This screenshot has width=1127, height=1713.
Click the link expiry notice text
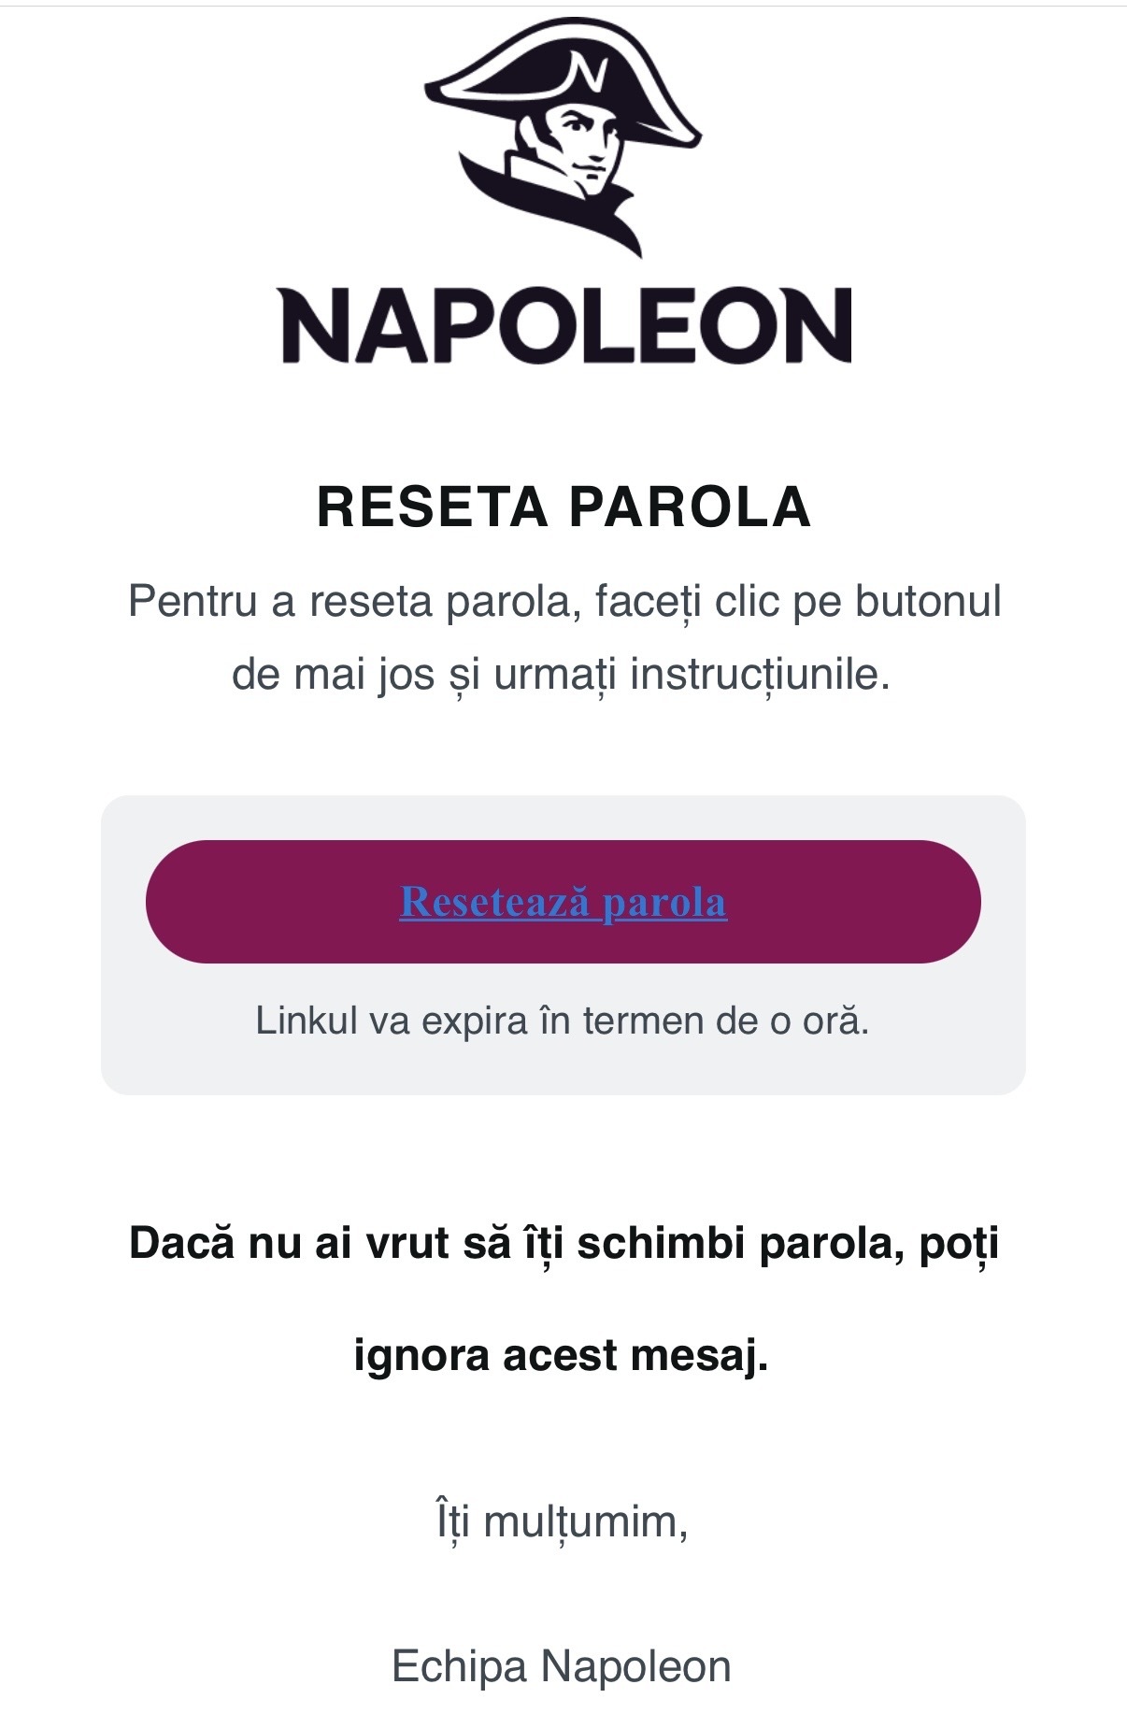563,1021
